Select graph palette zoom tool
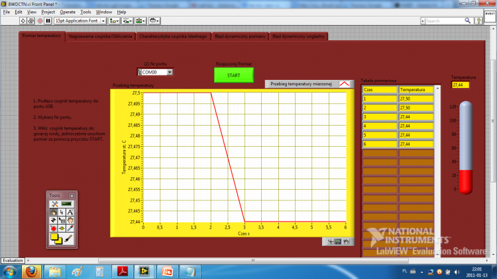 (x=338, y=242)
